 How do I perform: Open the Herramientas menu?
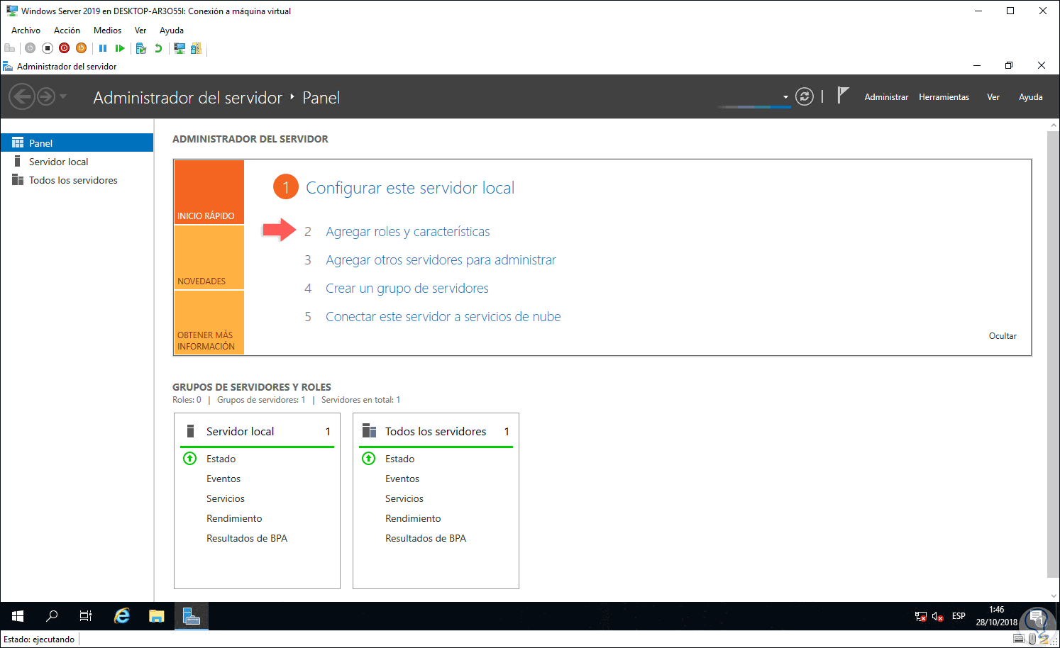tap(944, 97)
